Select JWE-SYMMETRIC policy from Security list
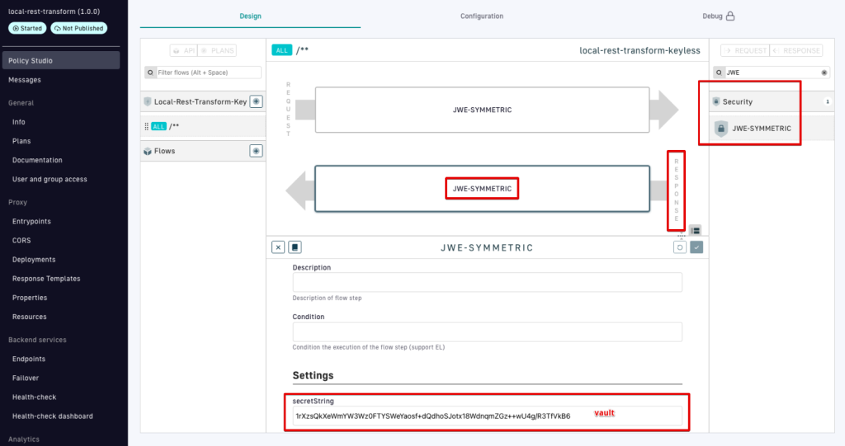The width and height of the screenshot is (845, 446). [772, 129]
